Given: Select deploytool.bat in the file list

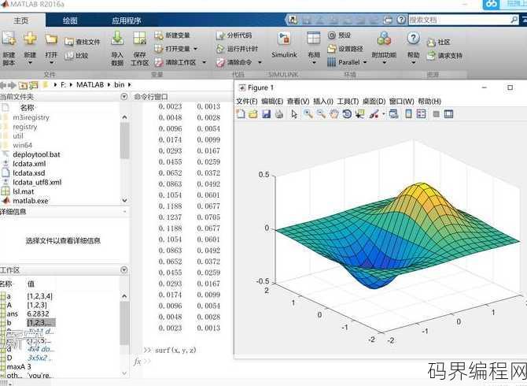Looking at the screenshot, I should 36,154.
